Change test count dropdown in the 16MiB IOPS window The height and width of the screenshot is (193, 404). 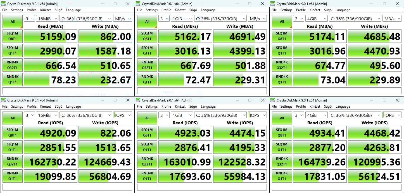pyautogui.click(x=29, y=115)
